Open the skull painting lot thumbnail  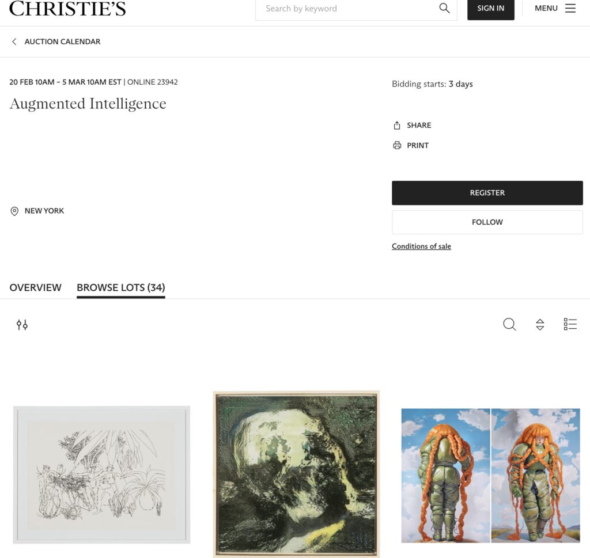(x=296, y=474)
